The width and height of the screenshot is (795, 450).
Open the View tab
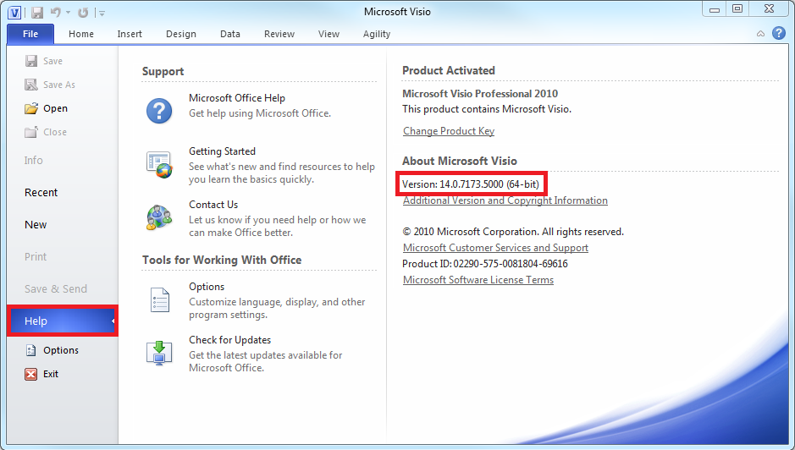pyautogui.click(x=328, y=34)
